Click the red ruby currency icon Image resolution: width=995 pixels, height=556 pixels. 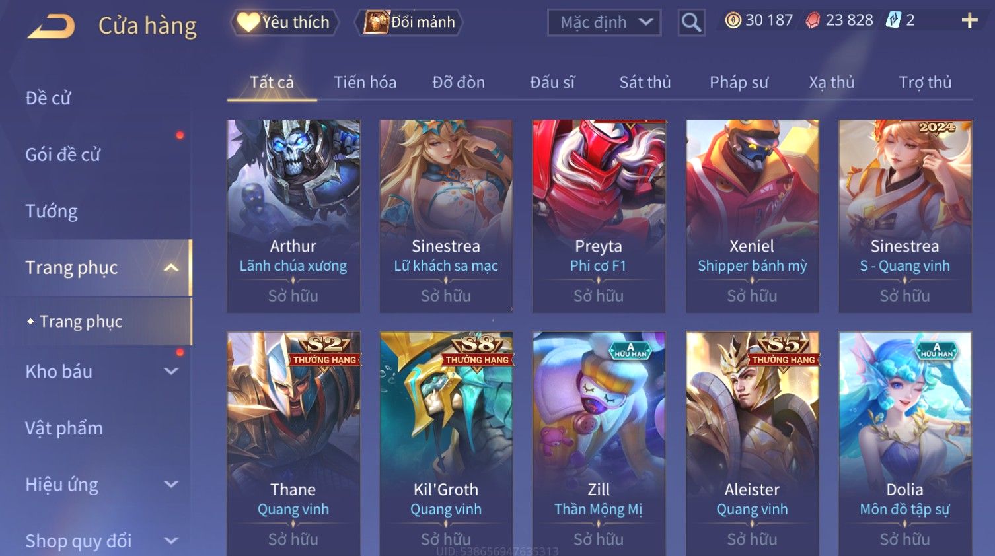[x=813, y=20]
